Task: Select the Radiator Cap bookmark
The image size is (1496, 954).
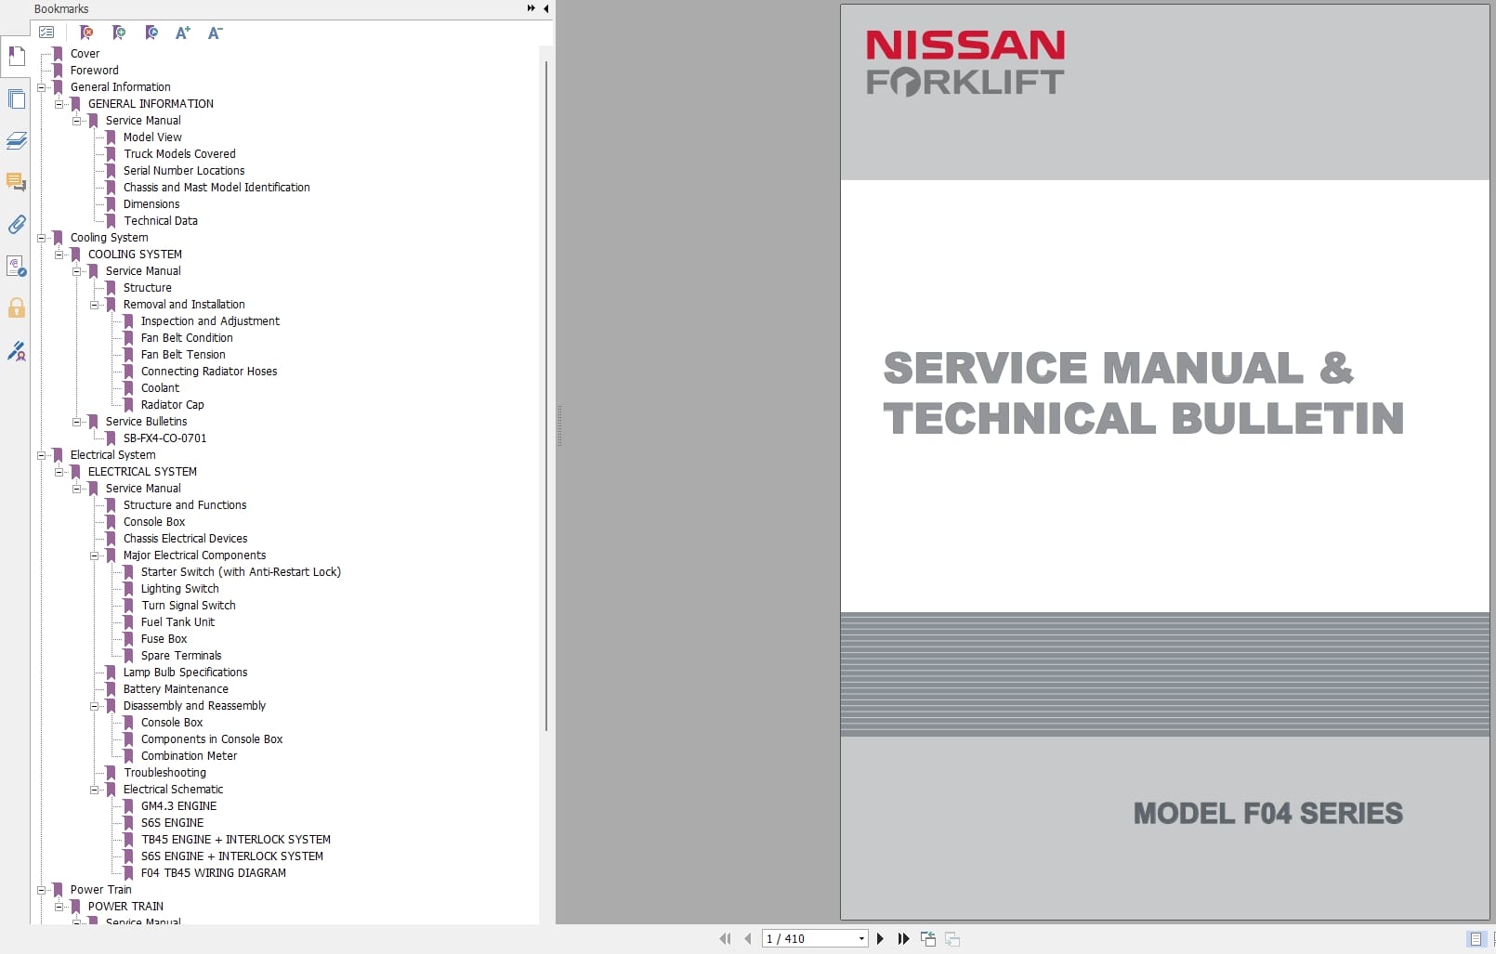Action: (x=172, y=405)
